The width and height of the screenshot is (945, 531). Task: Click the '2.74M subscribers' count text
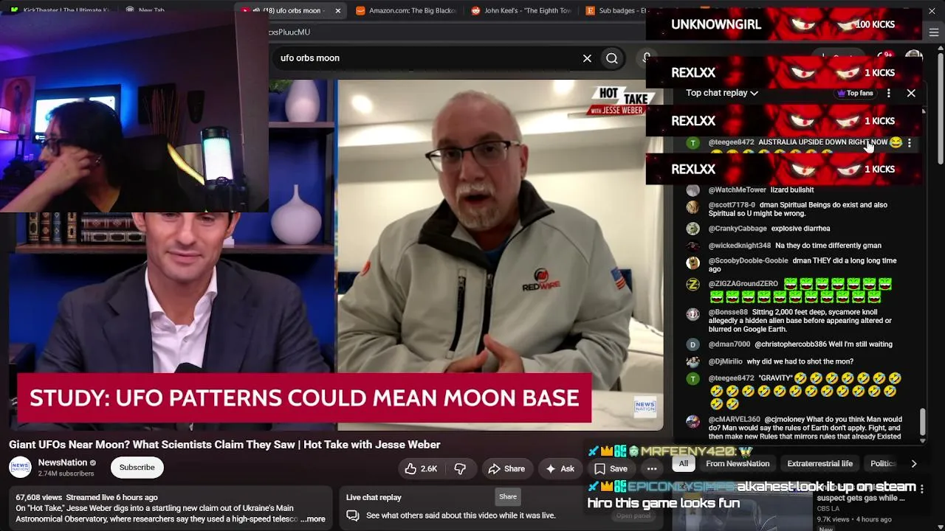pos(66,473)
